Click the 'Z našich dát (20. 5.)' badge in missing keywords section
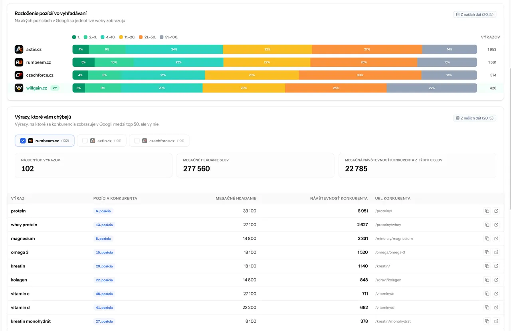Viewport: 511px width, 331px height. coord(475,118)
